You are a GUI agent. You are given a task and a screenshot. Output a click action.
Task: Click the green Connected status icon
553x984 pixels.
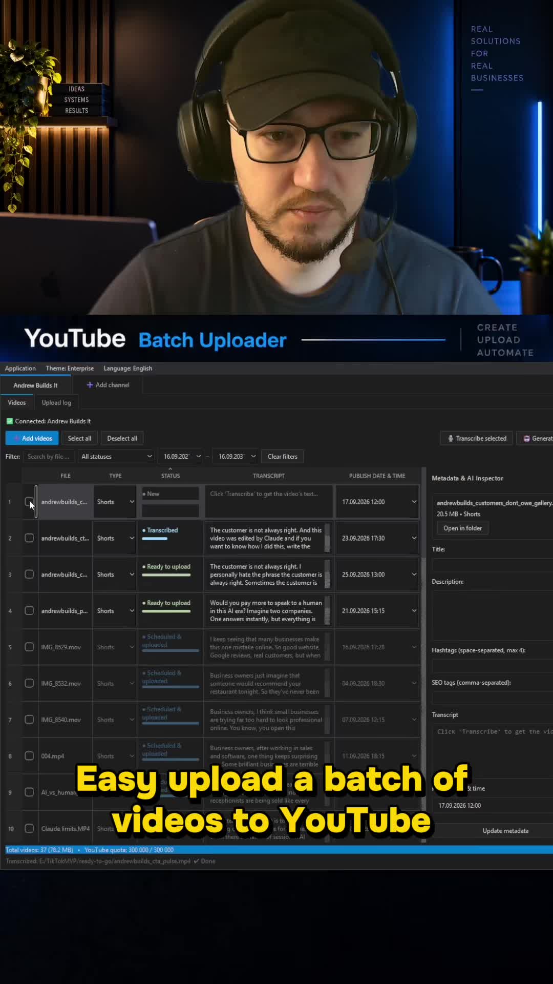pyautogui.click(x=9, y=421)
